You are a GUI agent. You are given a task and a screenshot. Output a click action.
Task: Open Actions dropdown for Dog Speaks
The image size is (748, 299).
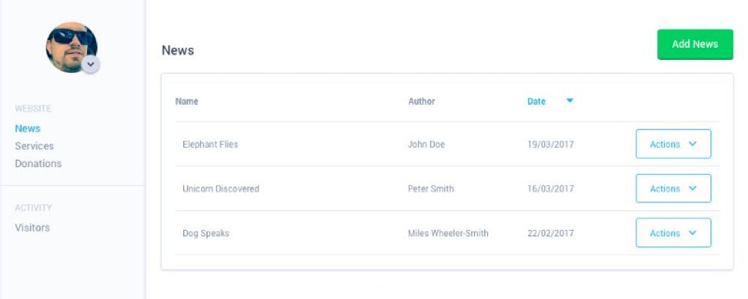pyautogui.click(x=673, y=233)
